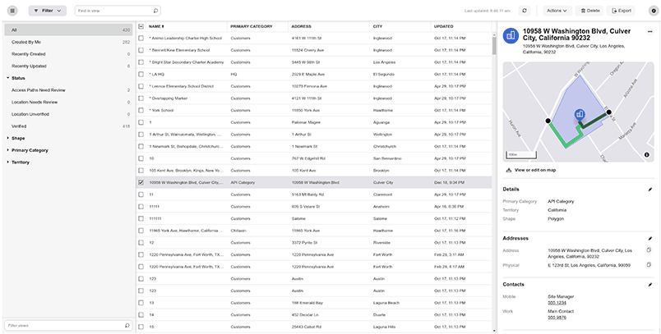The width and height of the screenshot is (661, 334).
Task: Select Location Needs Review filter
Action: click(68, 103)
